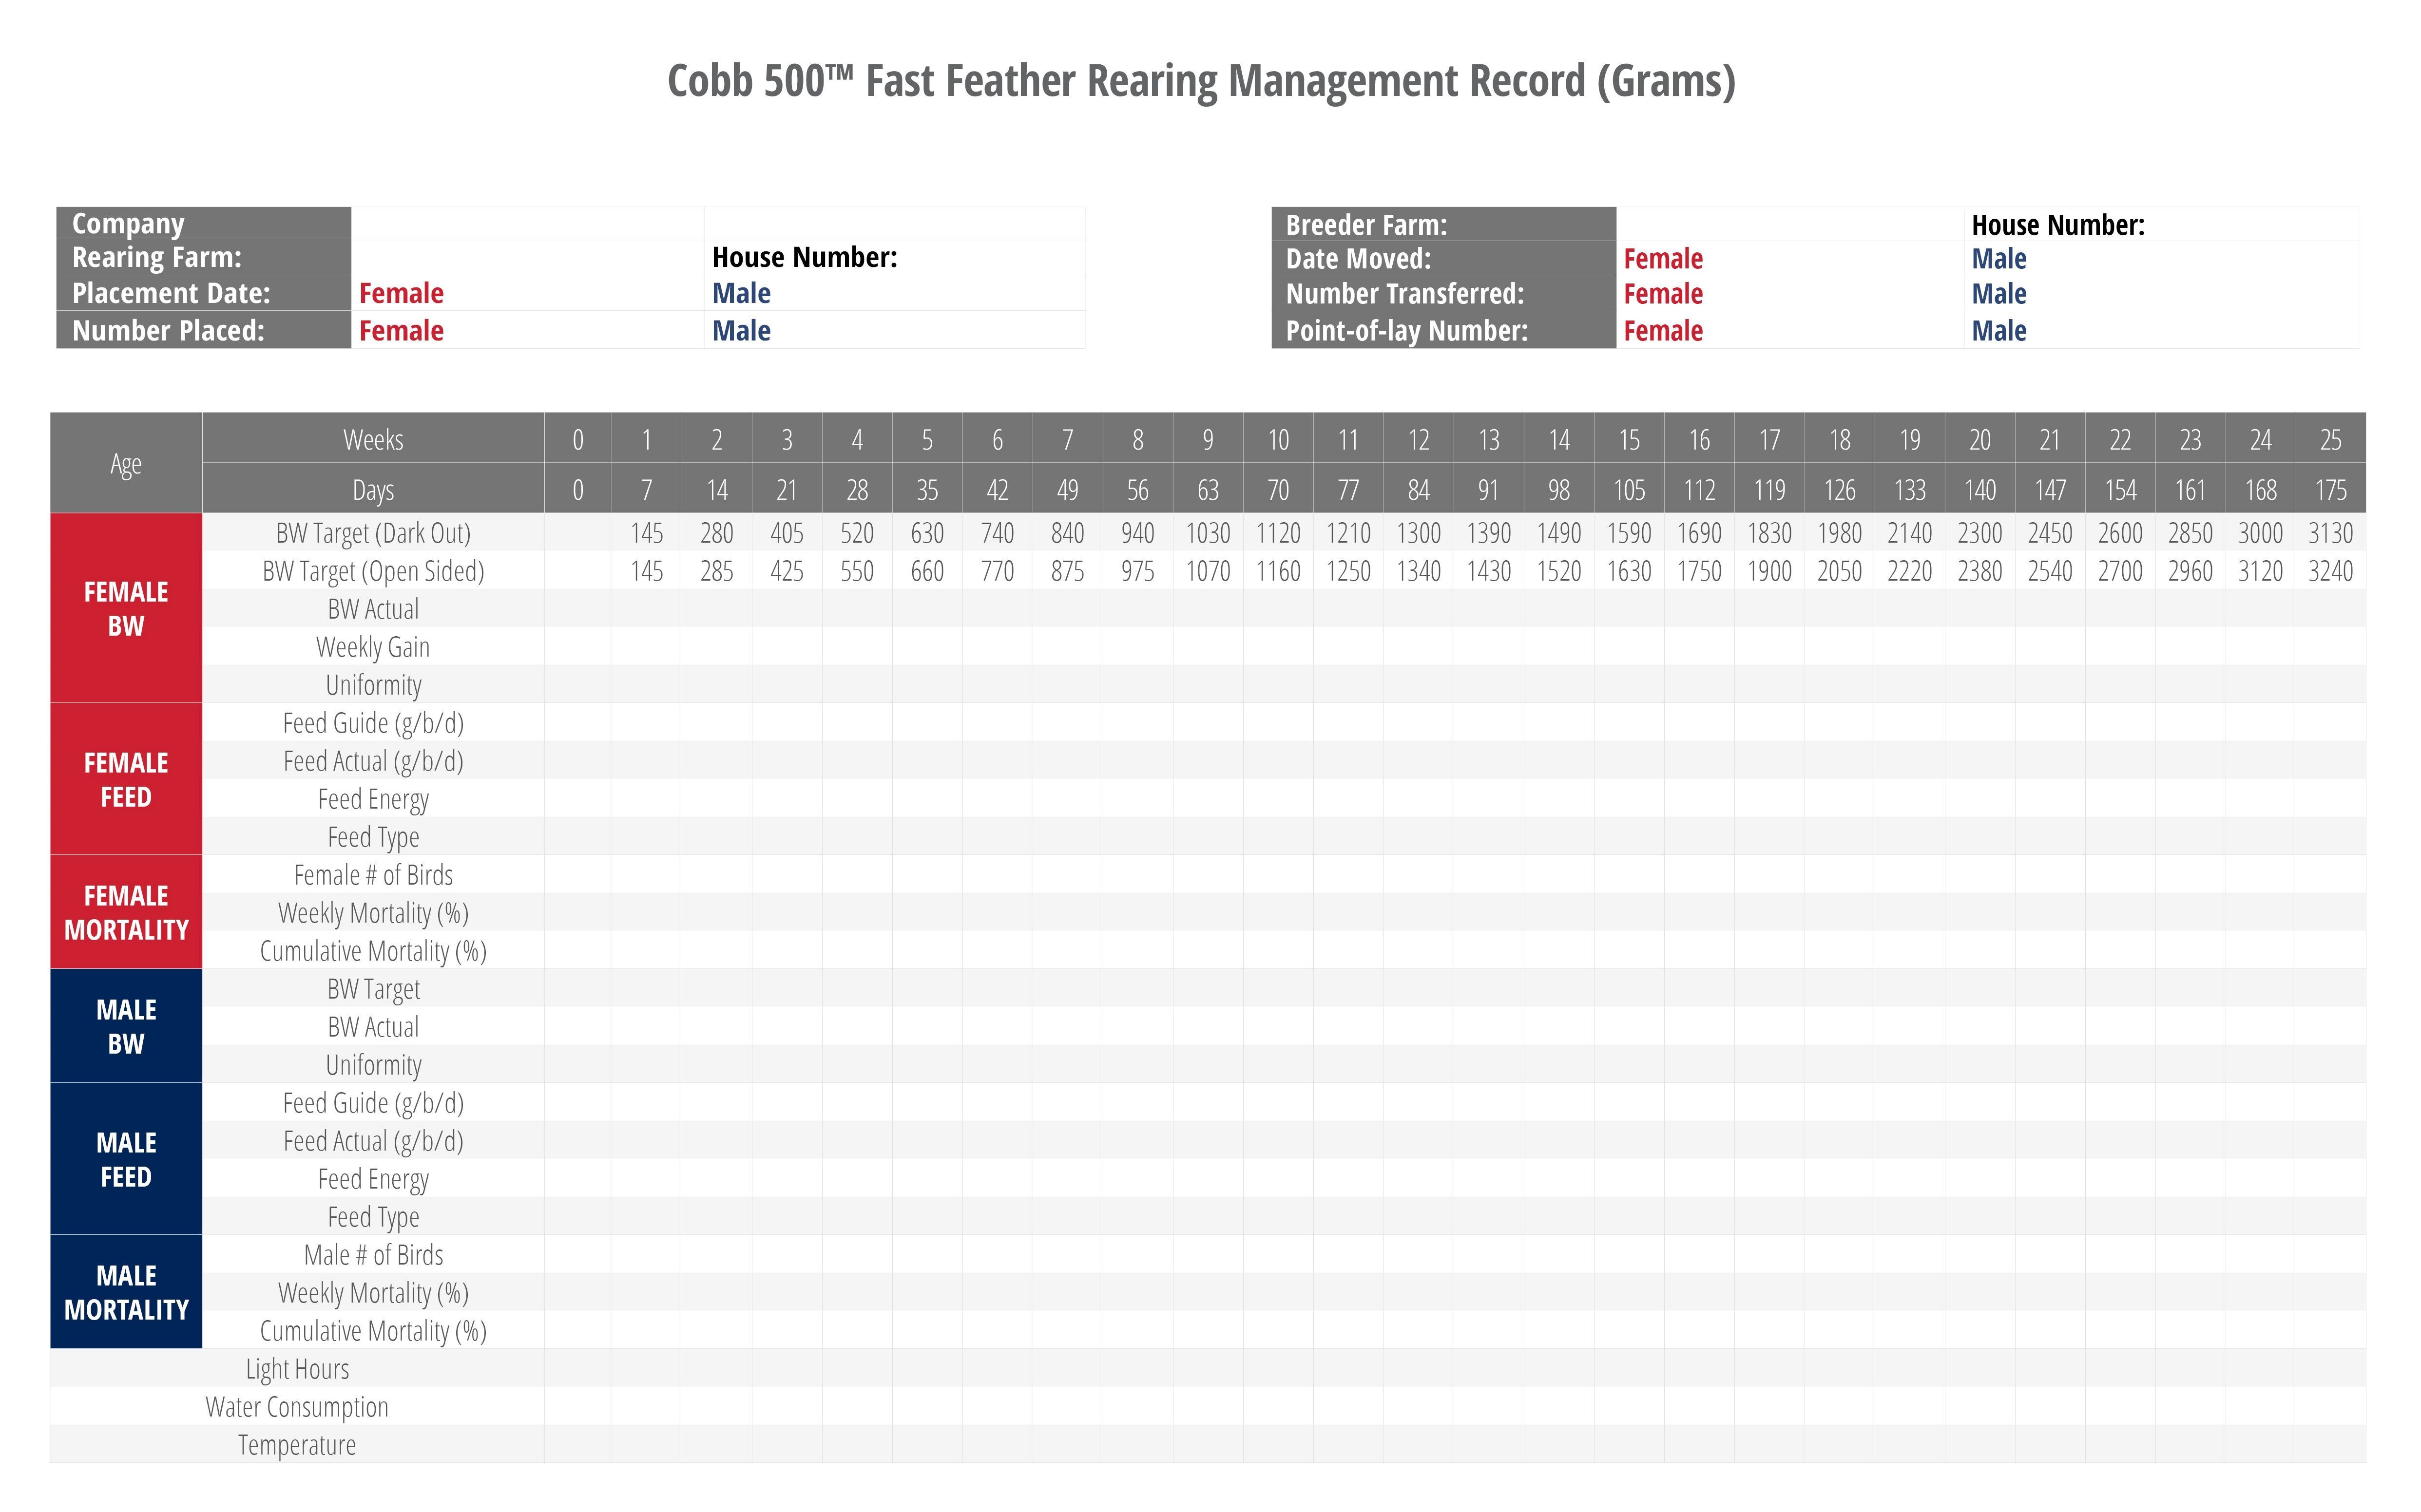Click the 'Weeks' header row label

coord(373,439)
